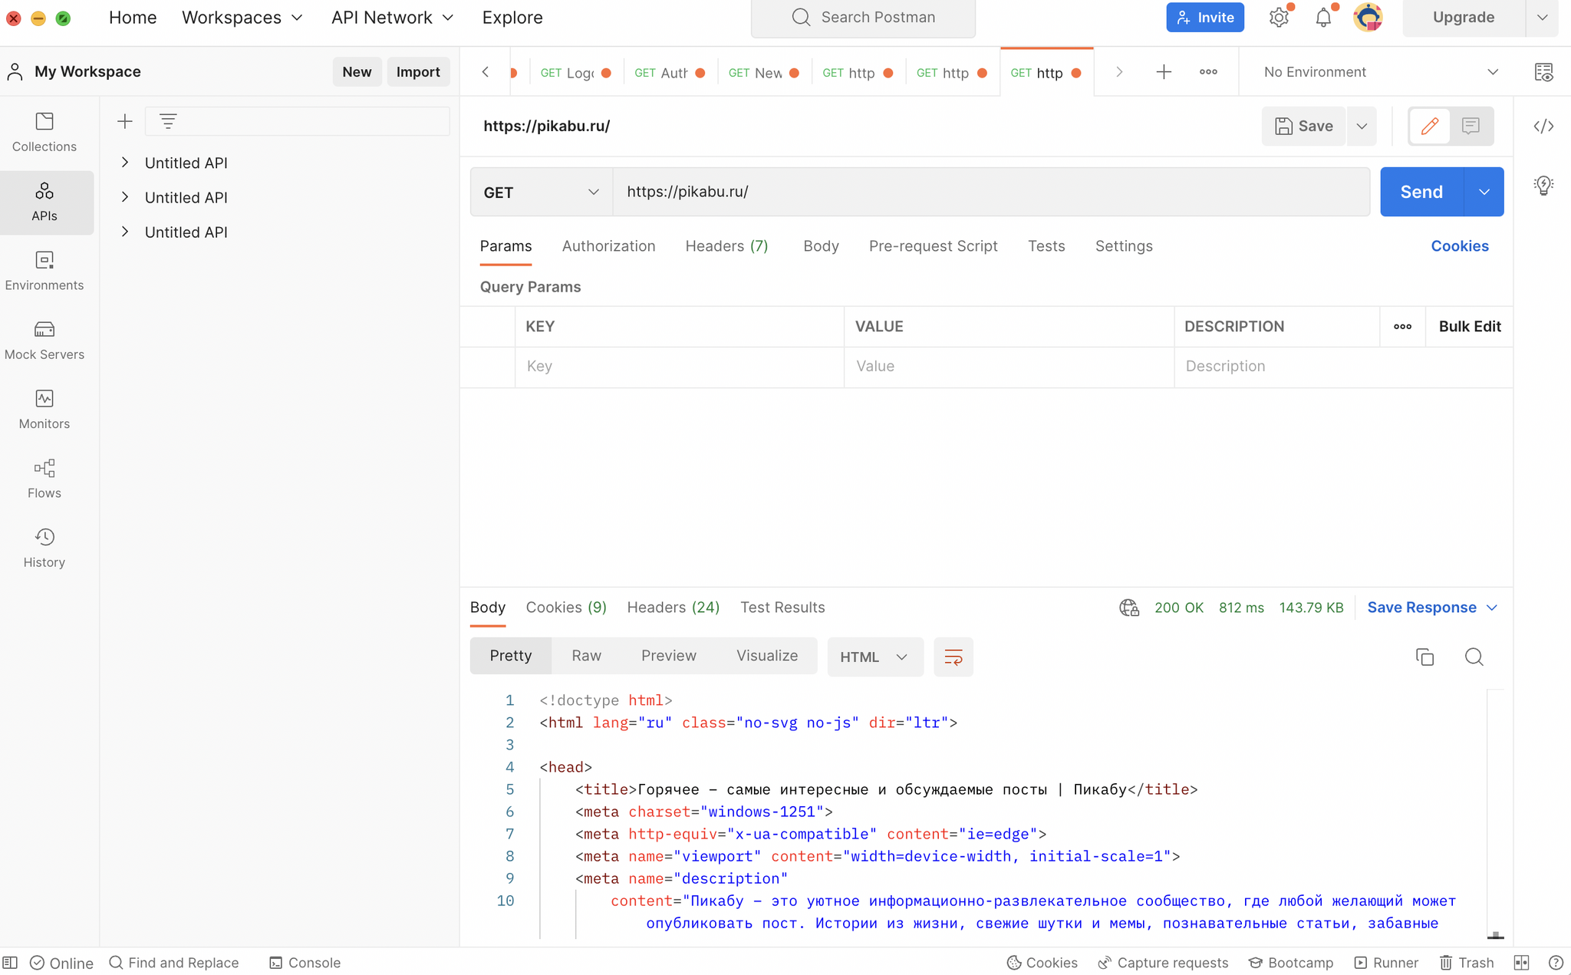The width and height of the screenshot is (1571, 975).
Task: Open the code snippet panel icon
Action: [1543, 127]
